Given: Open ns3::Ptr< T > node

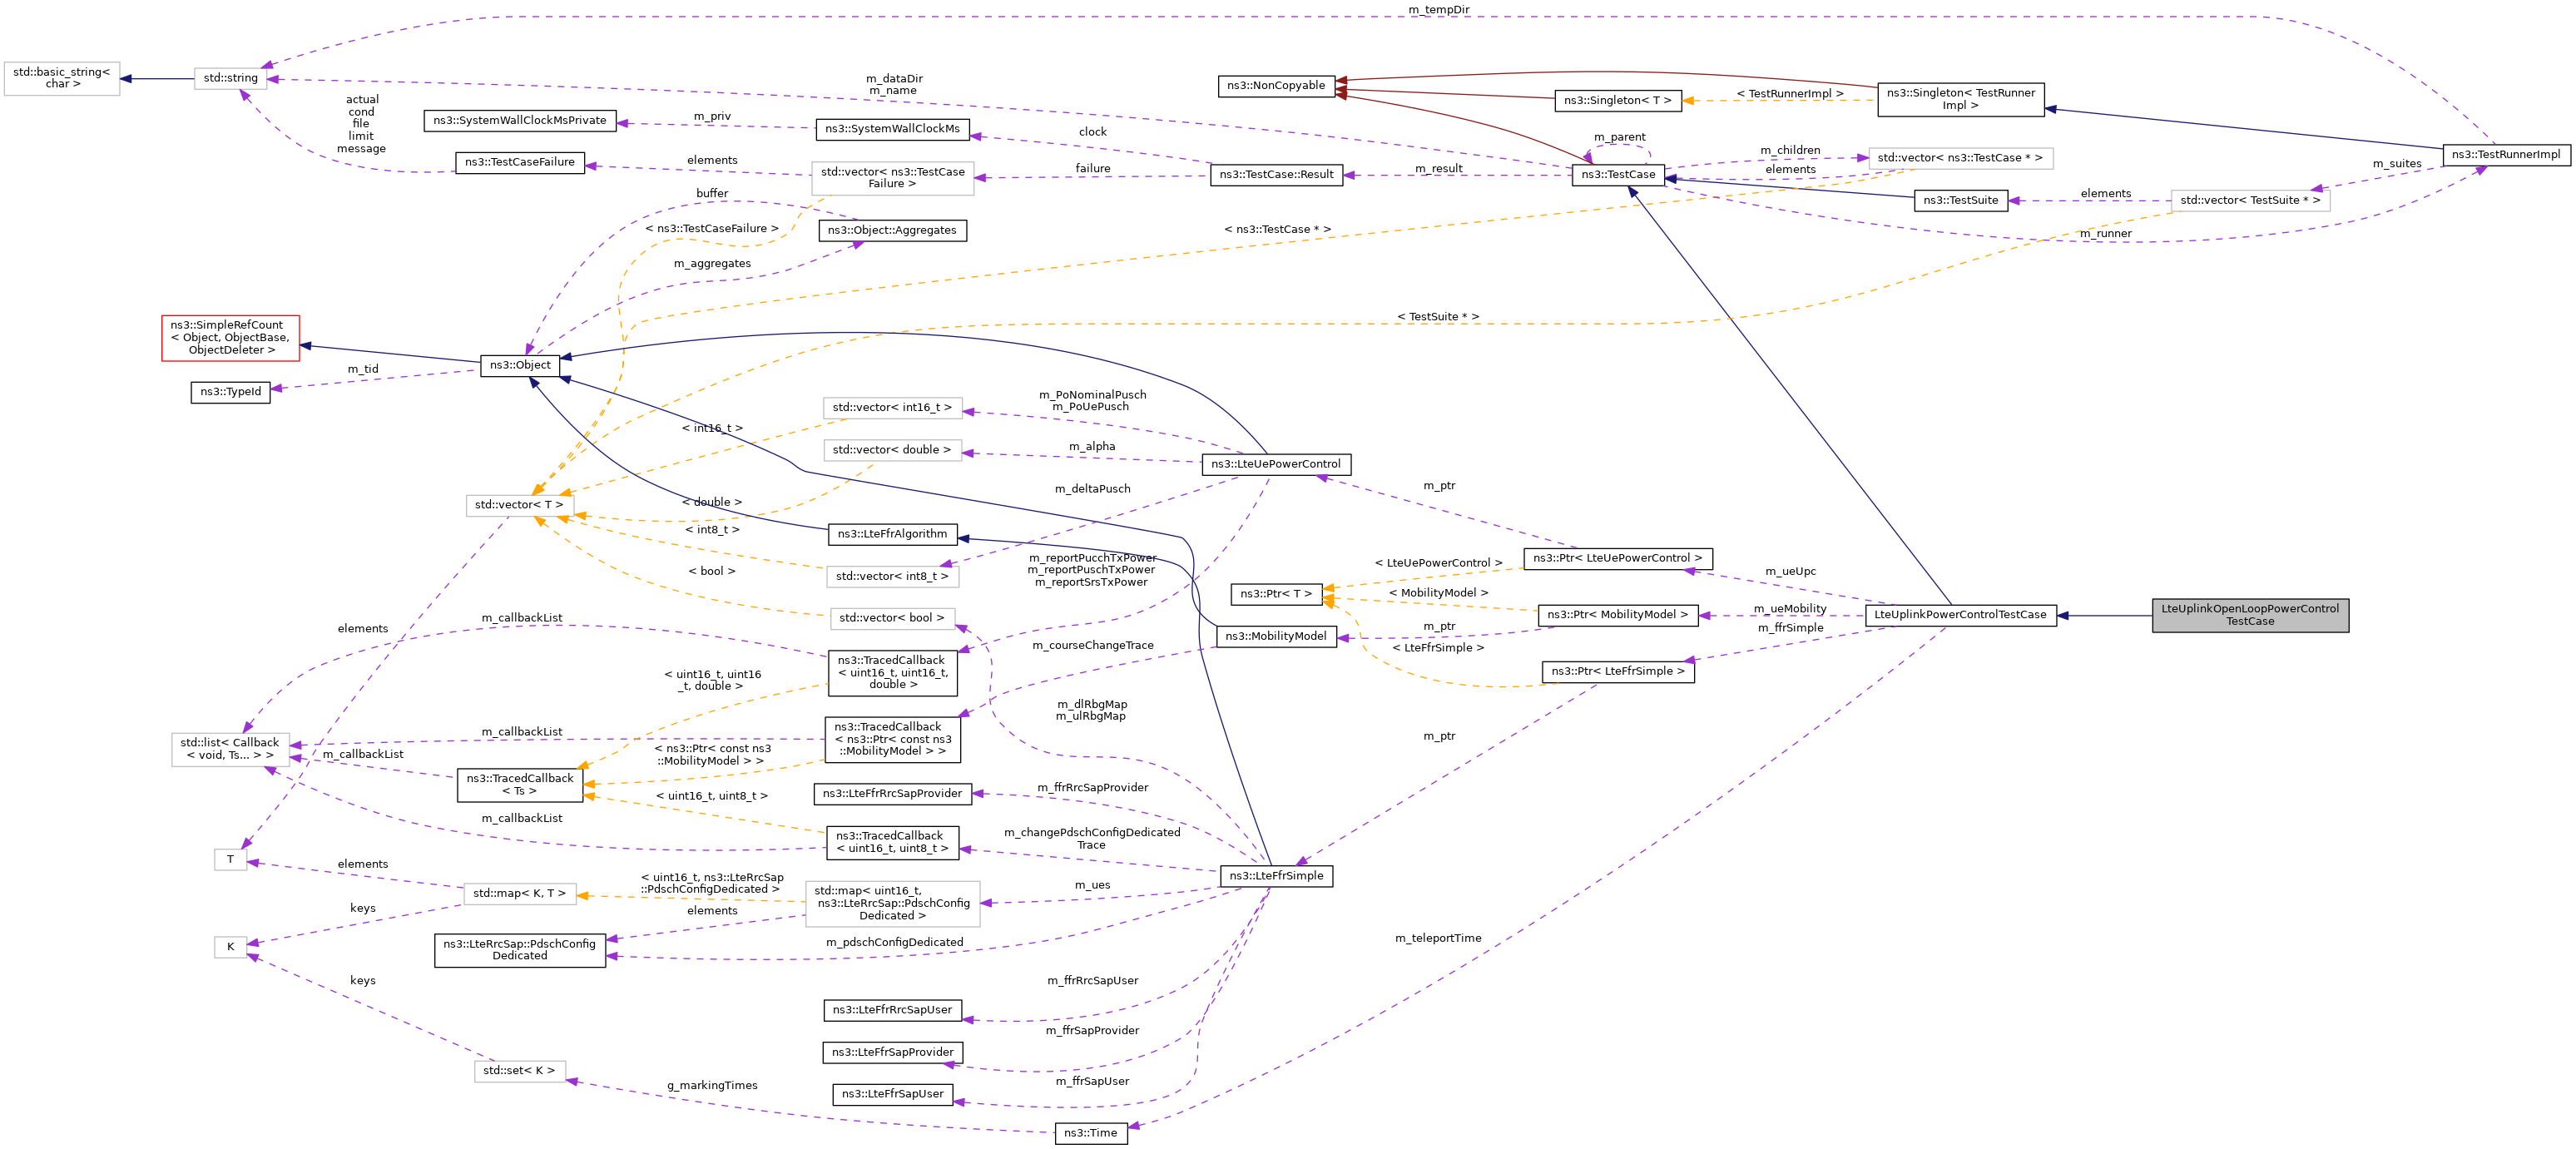Looking at the screenshot, I should [x=1276, y=594].
